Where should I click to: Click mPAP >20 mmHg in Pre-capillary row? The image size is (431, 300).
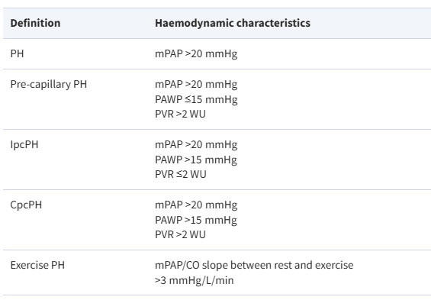tap(196, 84)
